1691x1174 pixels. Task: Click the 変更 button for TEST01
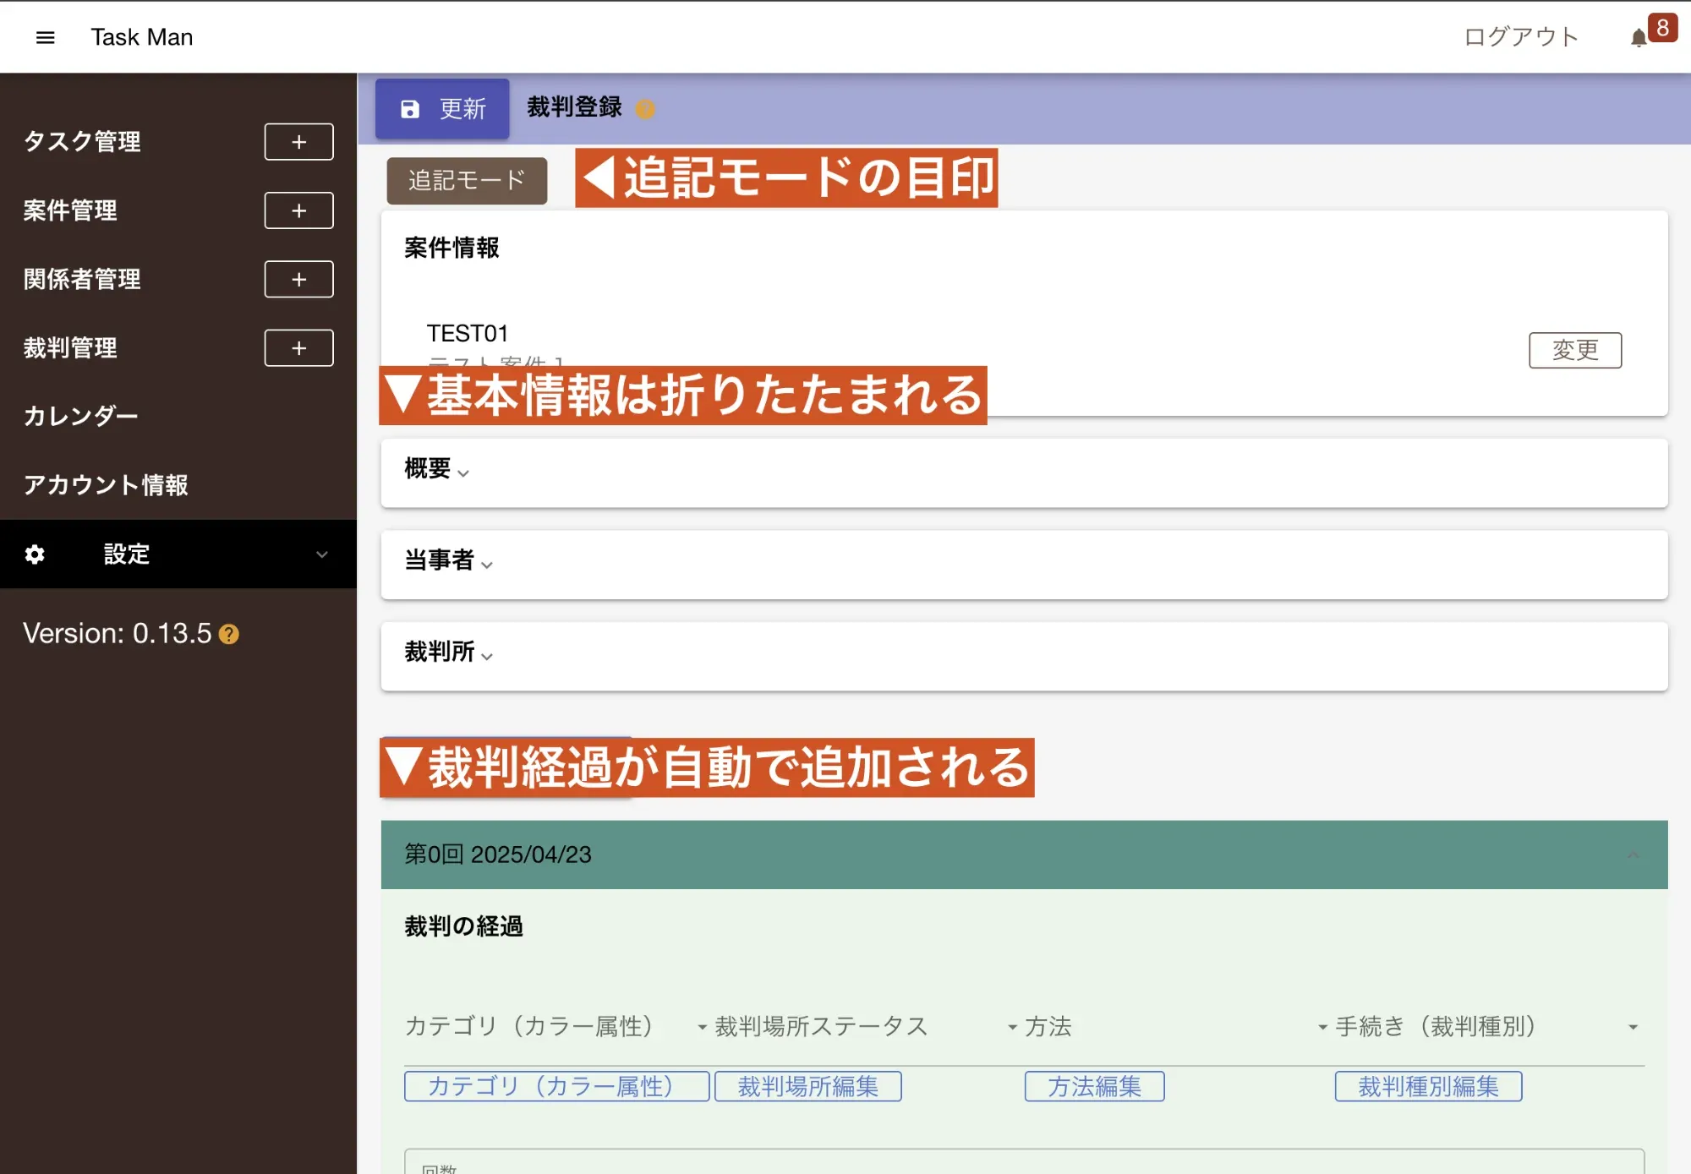point(1574,350)
